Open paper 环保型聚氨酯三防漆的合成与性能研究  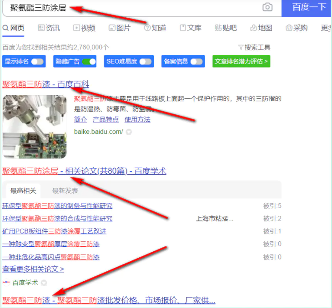57,219
